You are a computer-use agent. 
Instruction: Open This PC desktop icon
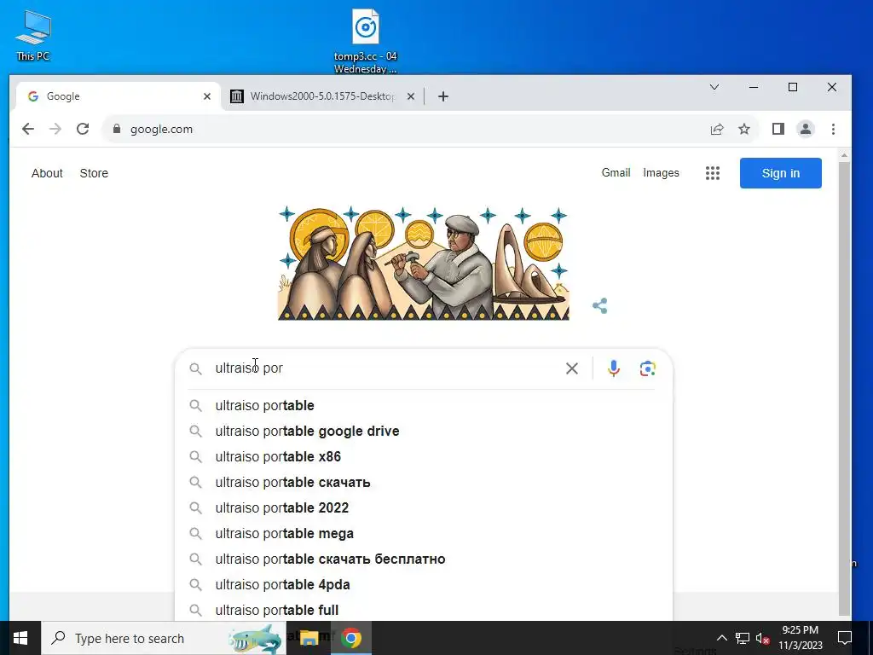33,36
